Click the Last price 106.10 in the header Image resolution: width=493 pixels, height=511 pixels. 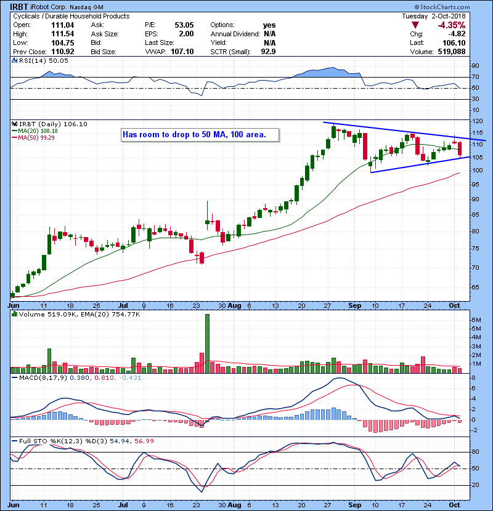point(454,43)
